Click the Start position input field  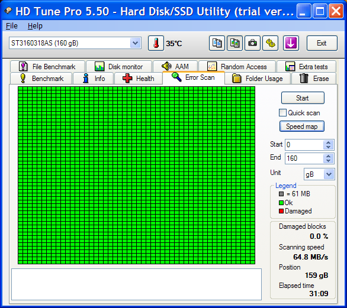pos(304,145)
